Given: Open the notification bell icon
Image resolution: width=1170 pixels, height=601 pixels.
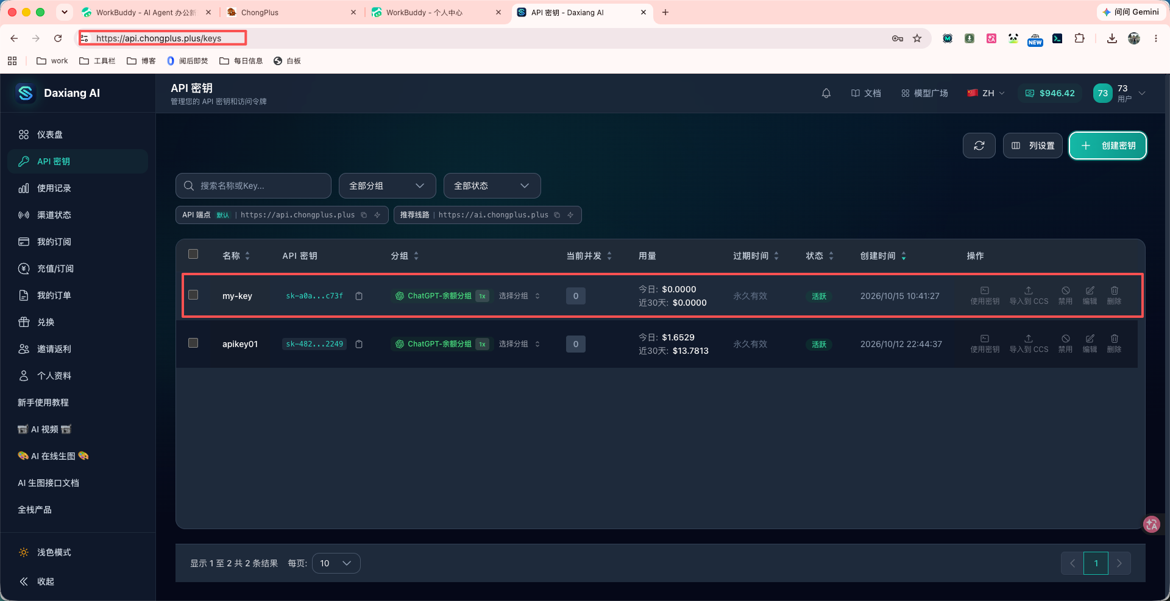Looking at the screenshot, I should coord(826,93).
